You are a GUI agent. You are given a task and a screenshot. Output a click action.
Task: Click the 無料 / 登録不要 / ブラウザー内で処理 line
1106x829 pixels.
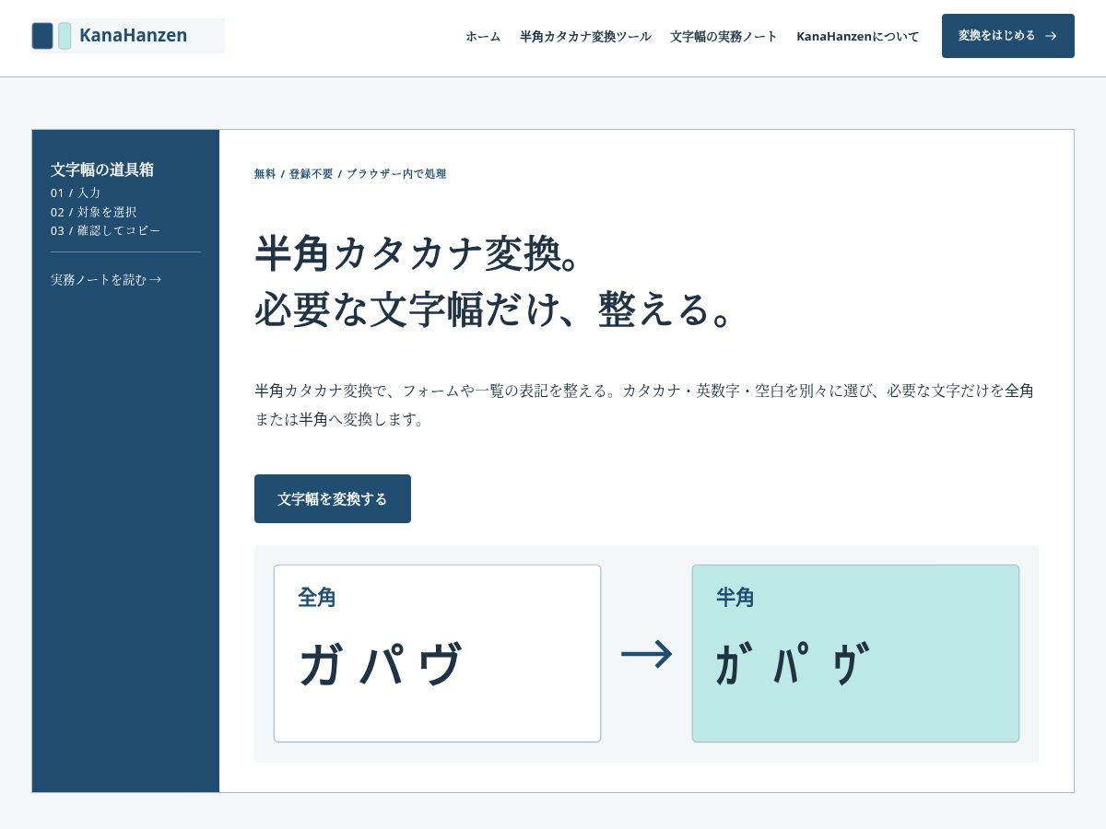pos(350,173)
